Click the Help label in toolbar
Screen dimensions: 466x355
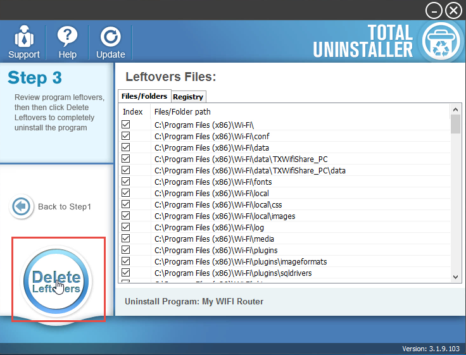tap(68, 54)
